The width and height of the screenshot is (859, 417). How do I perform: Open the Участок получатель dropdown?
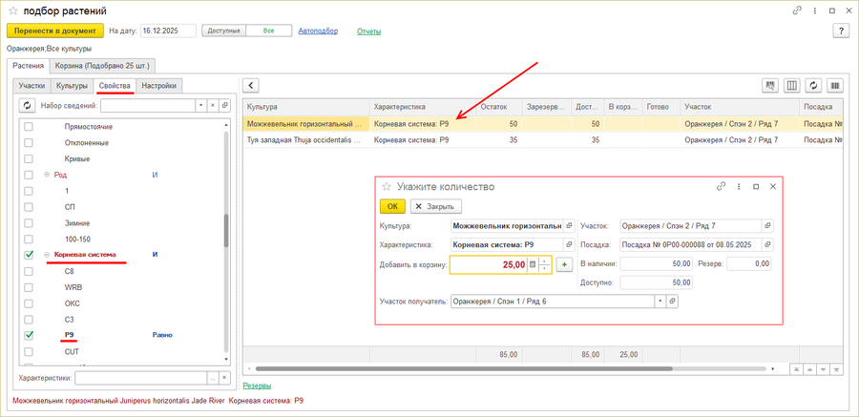coord(659,302)
